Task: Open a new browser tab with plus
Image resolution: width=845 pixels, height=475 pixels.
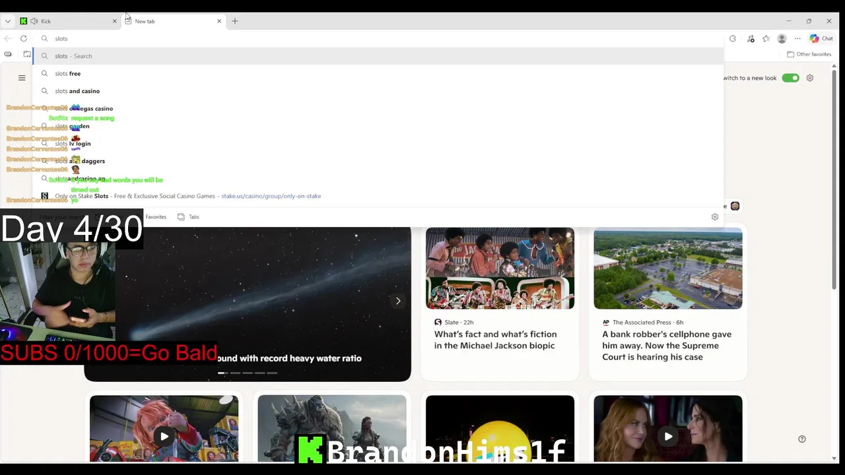Action: click(x=235, y=21)
